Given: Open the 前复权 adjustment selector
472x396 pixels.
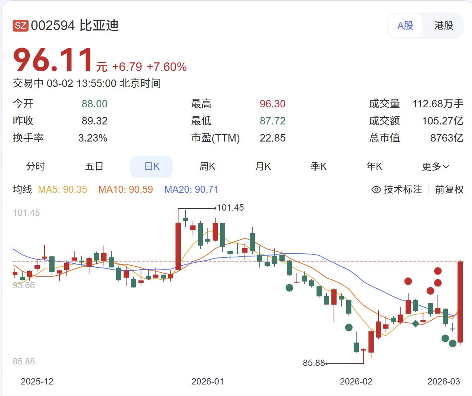Looking at the screenshot, I should (449, 190).
